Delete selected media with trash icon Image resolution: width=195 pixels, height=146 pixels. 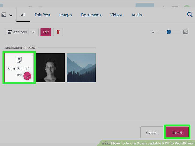[x=58, y=32]
